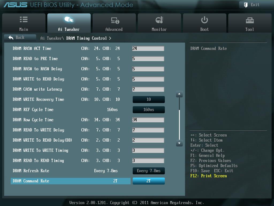
Task: Click the Boot power icon
Action: click(x=204, y=20)
